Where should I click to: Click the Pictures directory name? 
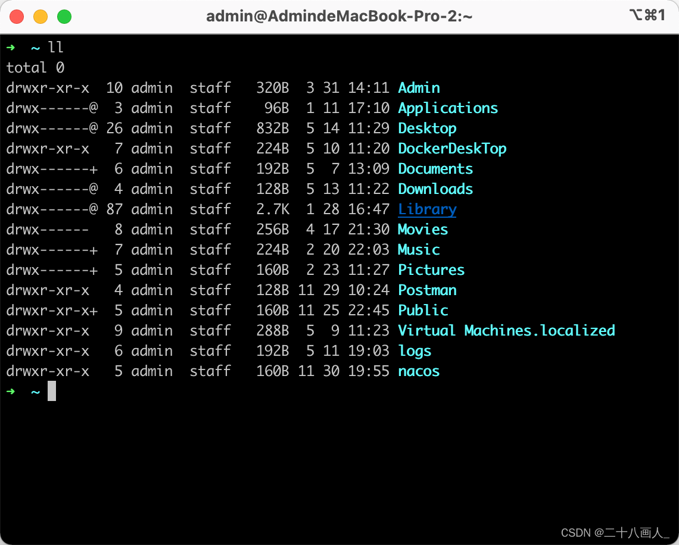(x=431, y=270)
